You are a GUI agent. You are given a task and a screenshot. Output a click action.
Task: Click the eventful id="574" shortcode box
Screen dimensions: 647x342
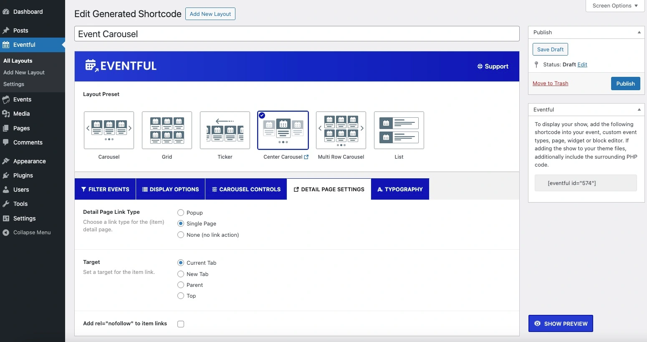point(586,183)
